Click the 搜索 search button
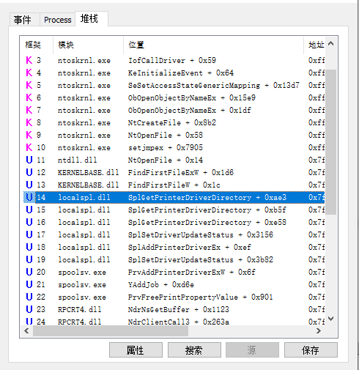 click(194, 350)
